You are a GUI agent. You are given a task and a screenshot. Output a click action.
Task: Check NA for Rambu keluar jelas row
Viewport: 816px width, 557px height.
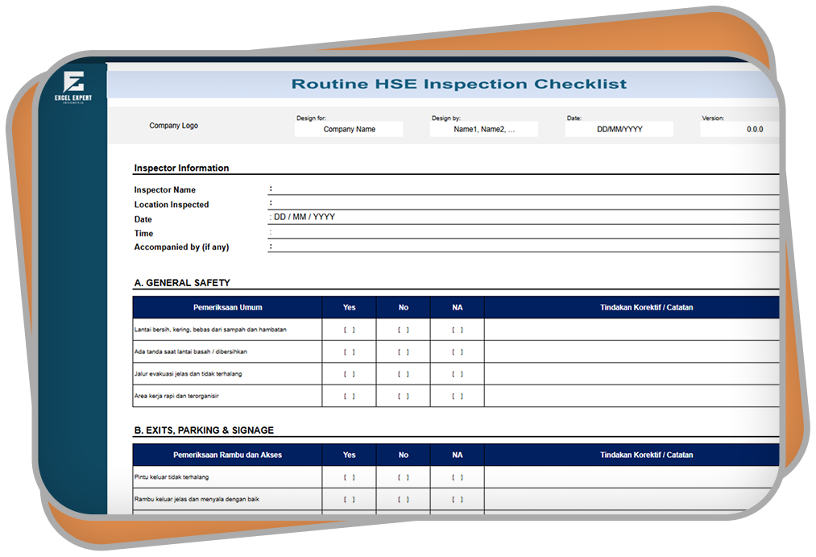coord(458,499)
